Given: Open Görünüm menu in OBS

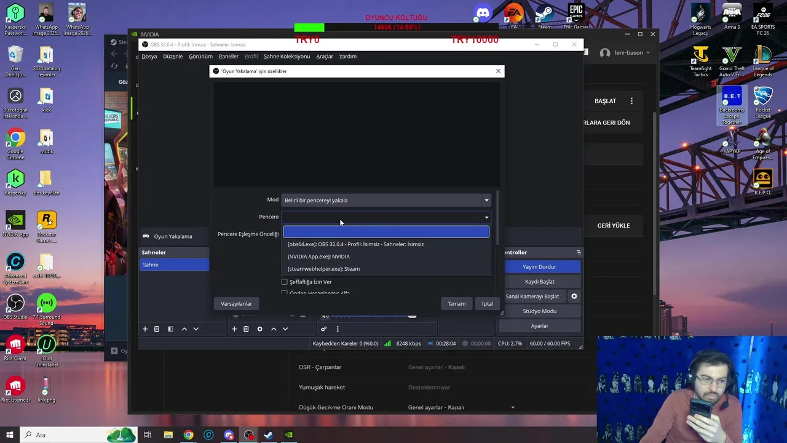Looking at the screenshot, I should 200,56.
